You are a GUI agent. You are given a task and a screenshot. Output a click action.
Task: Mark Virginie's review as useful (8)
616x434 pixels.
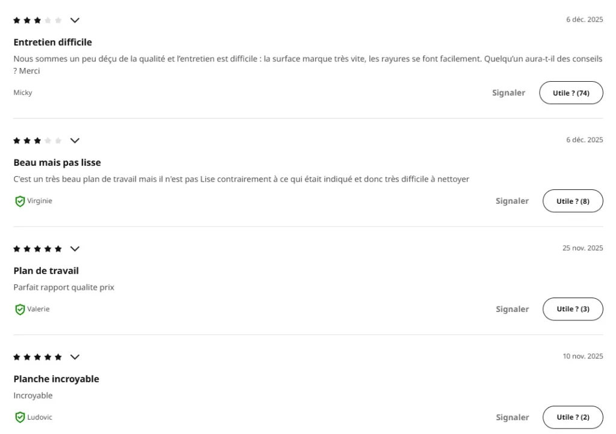click(x=573, y=201)
